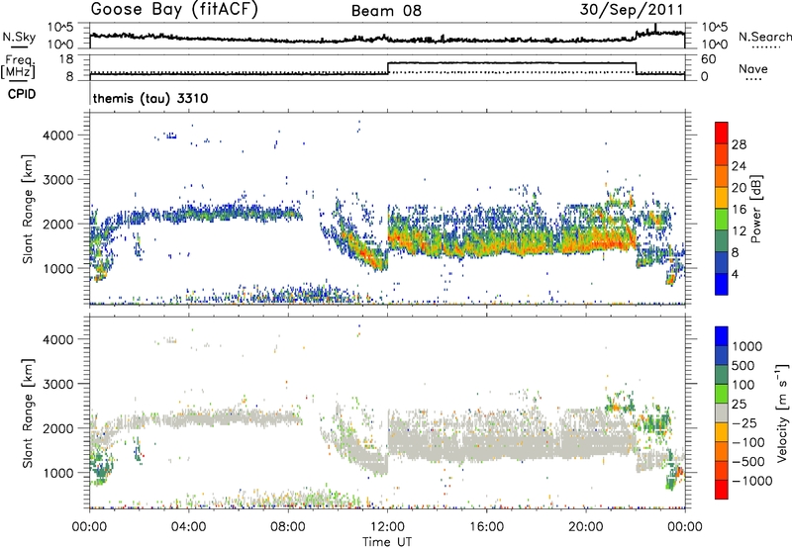Click the "60" tick on the Nave axis

click(708, 59)
